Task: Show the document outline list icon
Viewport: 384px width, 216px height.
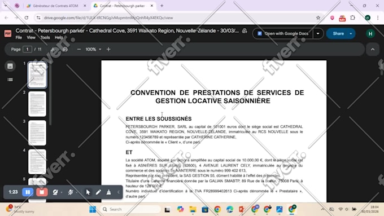Action: click(x=10, y=80)
